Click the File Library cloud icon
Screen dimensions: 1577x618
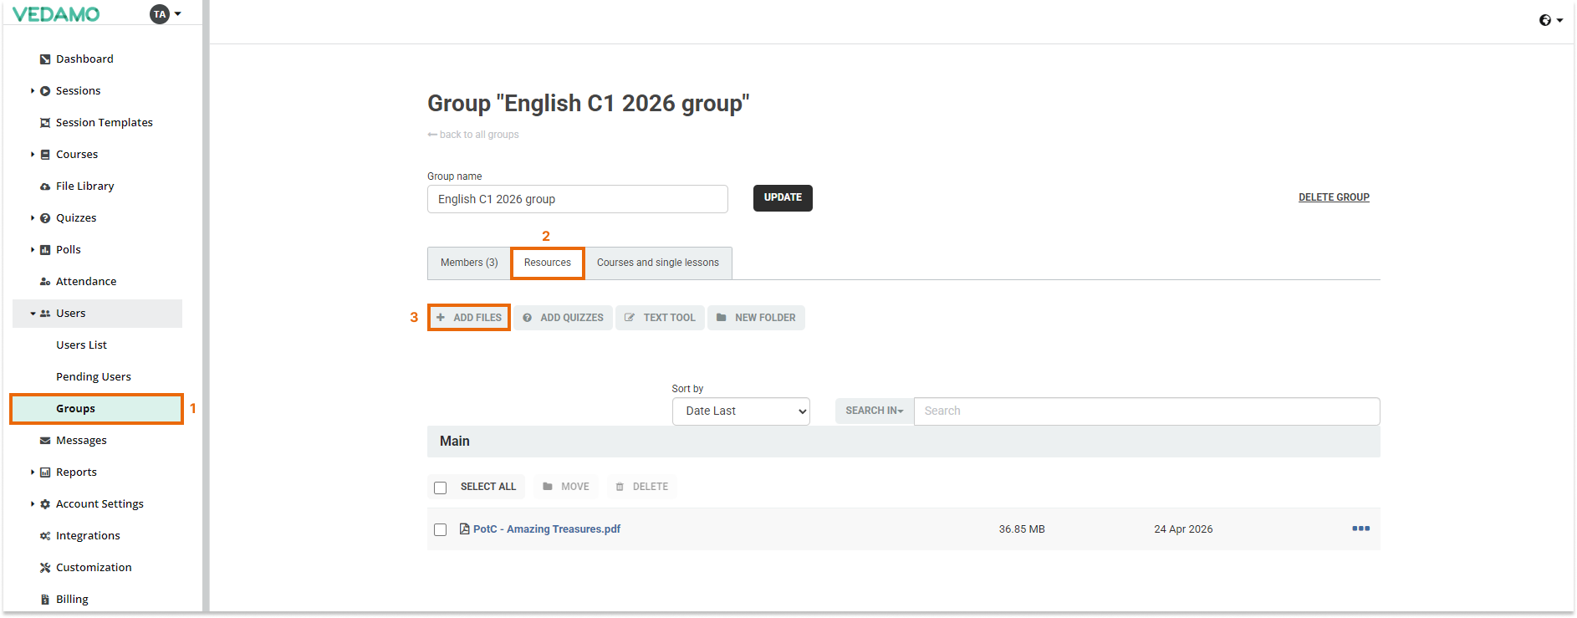point(45,186)
